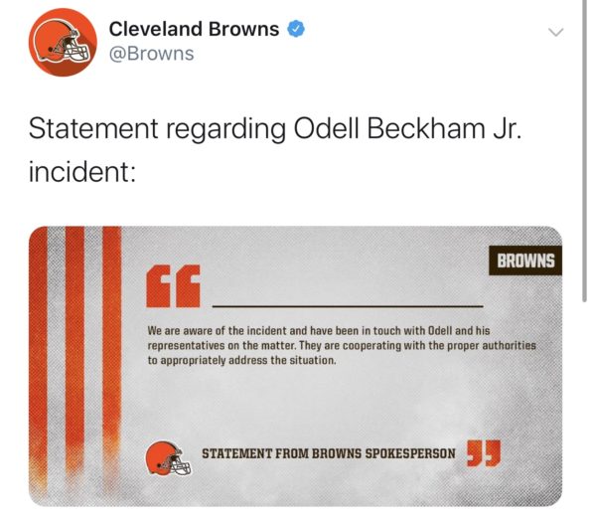Expand the tweet options chevron
This screenshot has width=591, height=522.
tap(555, 32)
